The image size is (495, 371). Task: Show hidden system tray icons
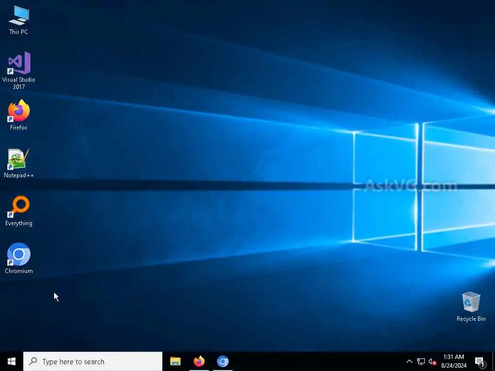[x=409, y=361]
